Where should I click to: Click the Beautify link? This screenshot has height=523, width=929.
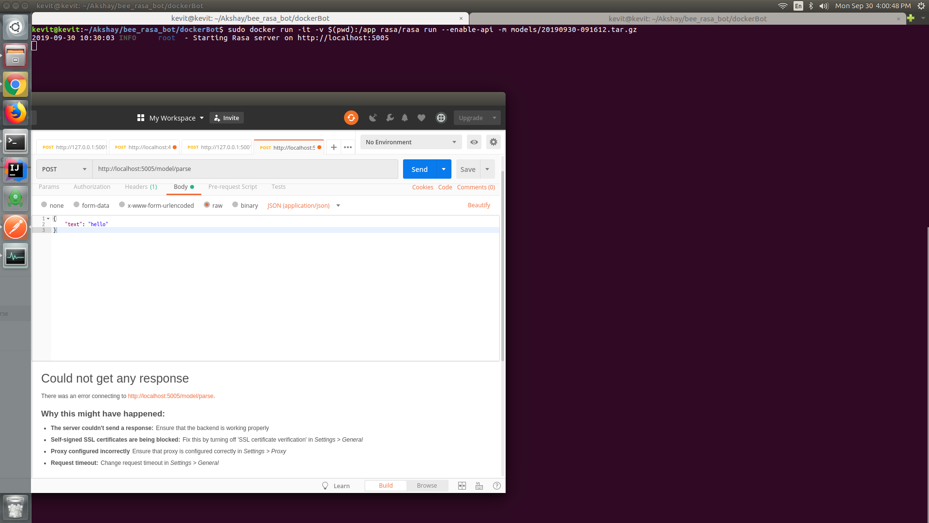click(479, 205)
